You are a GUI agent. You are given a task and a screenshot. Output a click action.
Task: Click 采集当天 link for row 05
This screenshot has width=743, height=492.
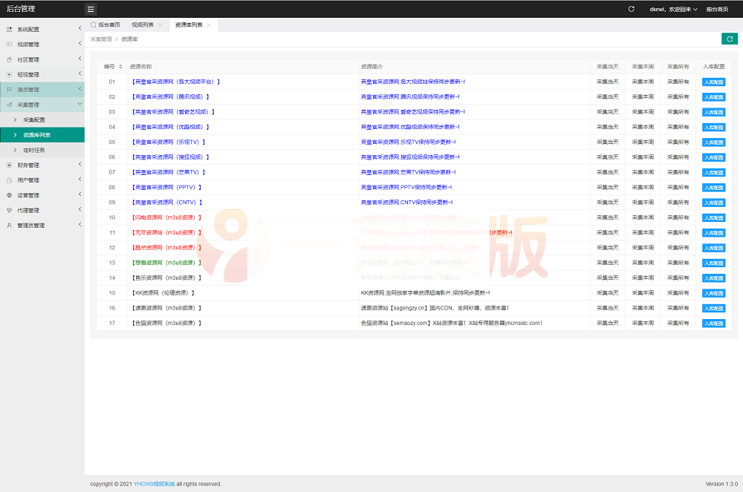[x=607, y=142]
